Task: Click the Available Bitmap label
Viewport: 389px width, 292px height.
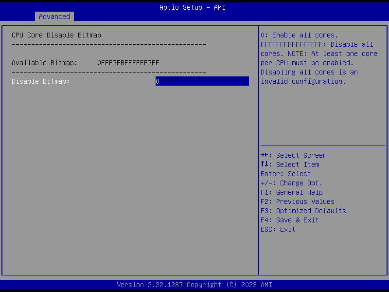Action: pyautogui.click(x=45, y=63)
